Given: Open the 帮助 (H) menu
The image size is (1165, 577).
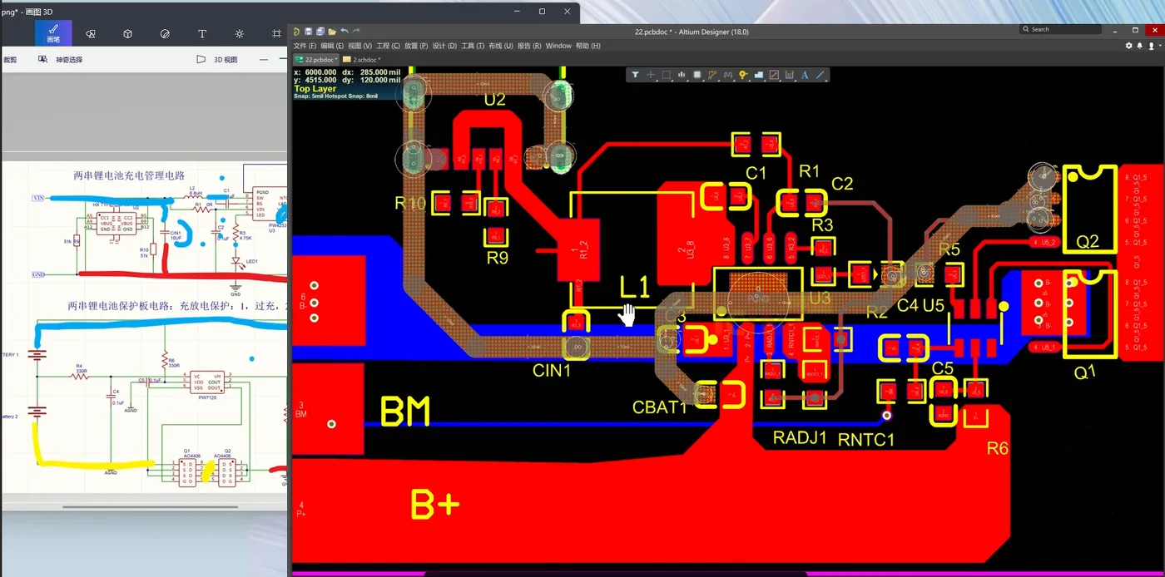Looking at the screenshot, I should [x=587, y=46].
